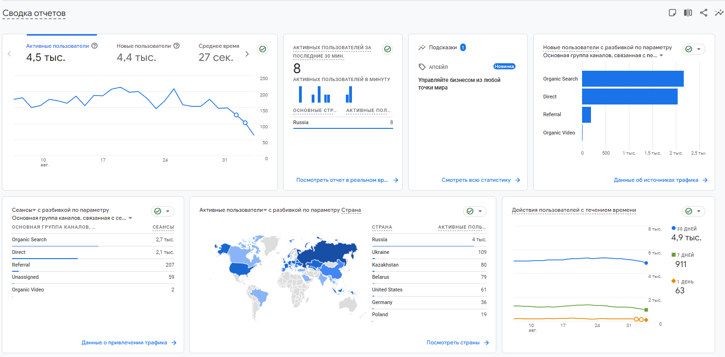725x357 pixels.
Task: Click the help icon next to Новые пользователи
Action: click(x=177, y=46)
